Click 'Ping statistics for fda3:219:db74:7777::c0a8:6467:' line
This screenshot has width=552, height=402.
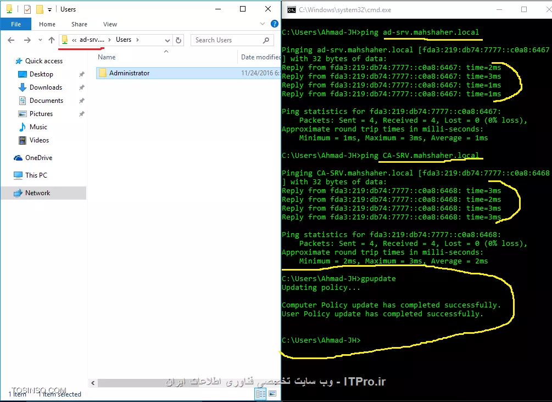(391, 112)
